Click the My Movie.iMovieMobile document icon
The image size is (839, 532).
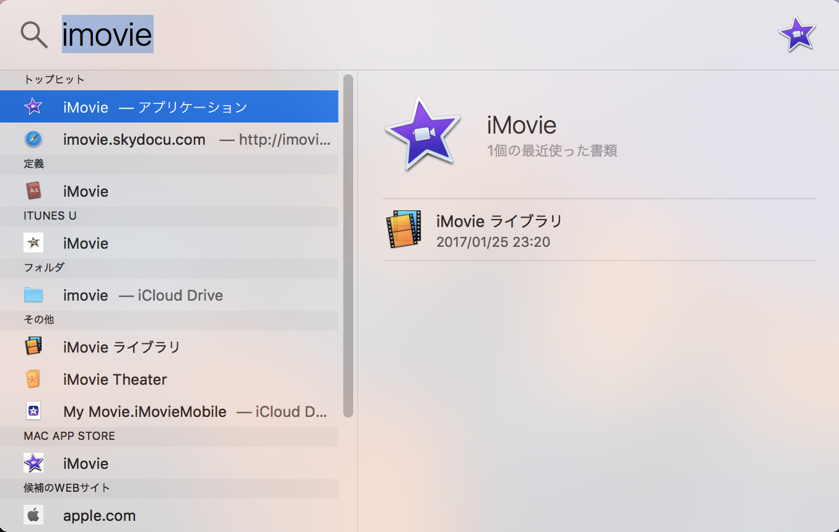[x=33, y=411]
